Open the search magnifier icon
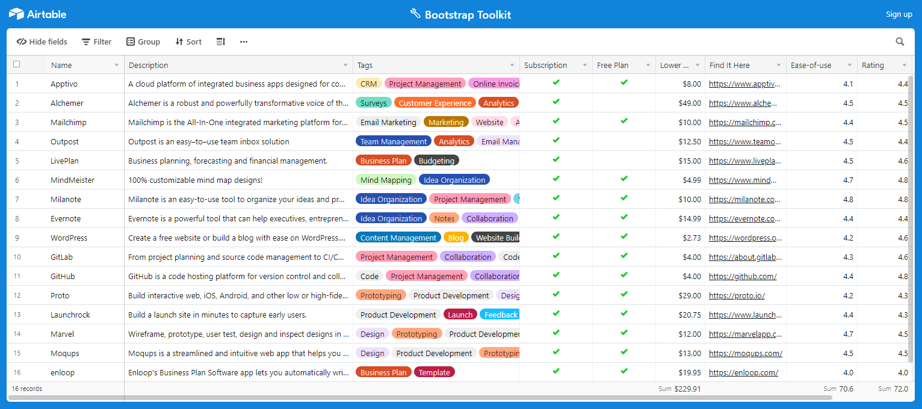 point(900,42)
